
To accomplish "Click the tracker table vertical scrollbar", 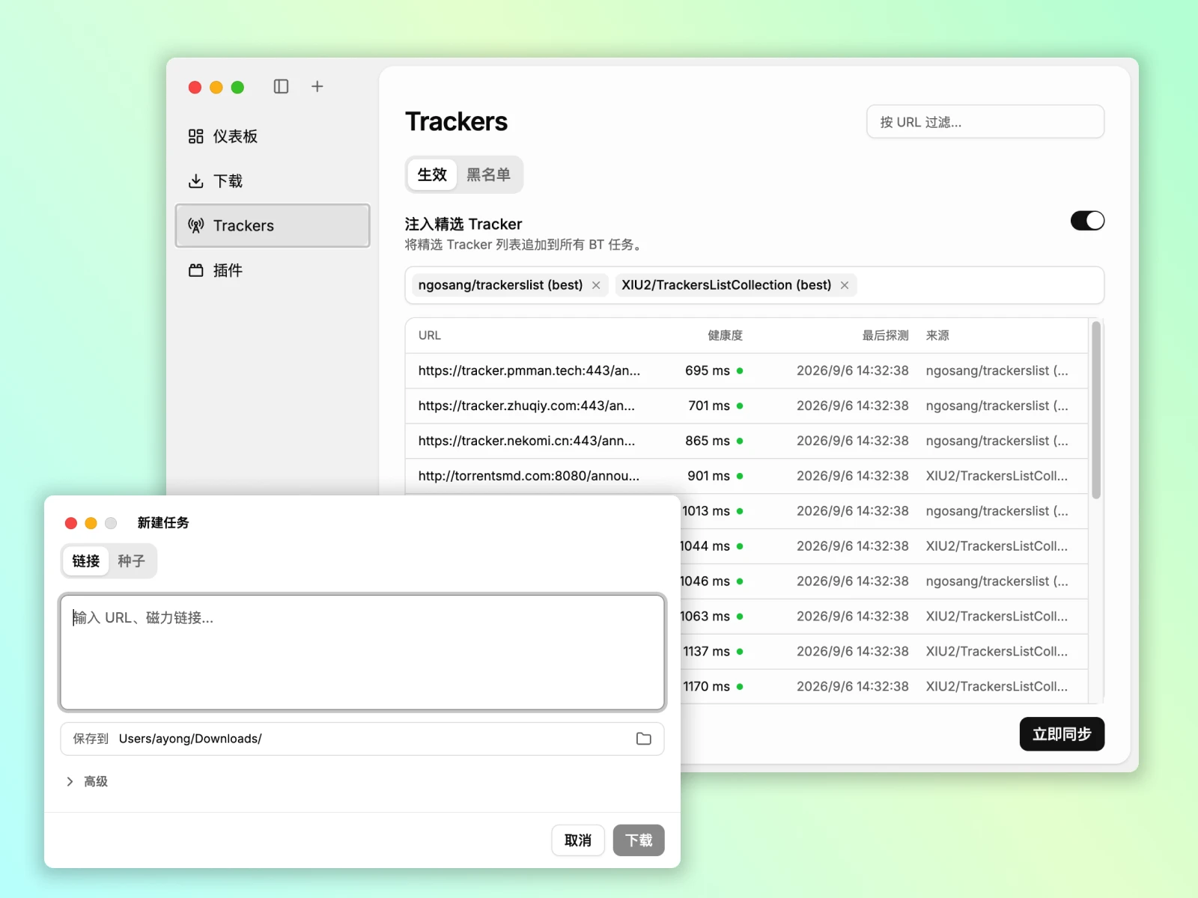I will [1096, 410].
